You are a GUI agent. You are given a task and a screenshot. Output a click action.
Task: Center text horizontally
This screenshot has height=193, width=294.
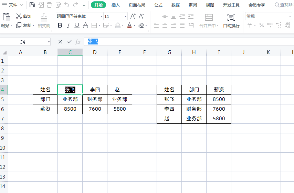[165, 25]
